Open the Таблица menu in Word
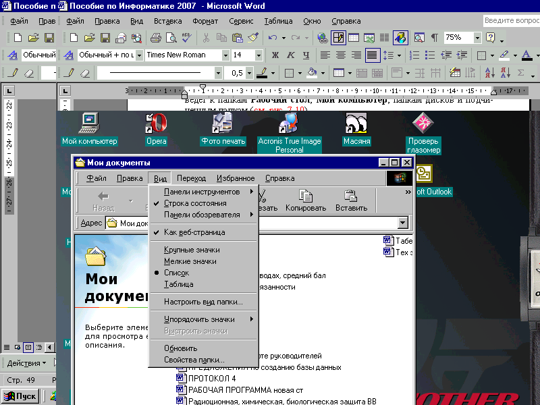Image resolution: width=540 pixels, height=405 pixels. pos(278,21)
